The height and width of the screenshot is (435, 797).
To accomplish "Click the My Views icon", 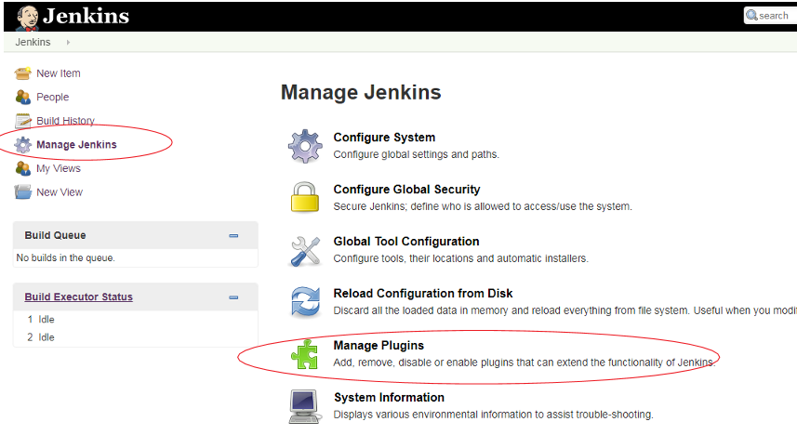I will (x=23, y=168).
